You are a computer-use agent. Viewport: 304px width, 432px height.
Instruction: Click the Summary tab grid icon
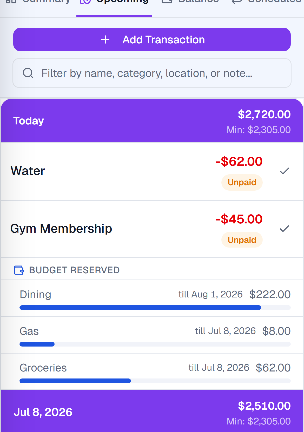(11, 1)
